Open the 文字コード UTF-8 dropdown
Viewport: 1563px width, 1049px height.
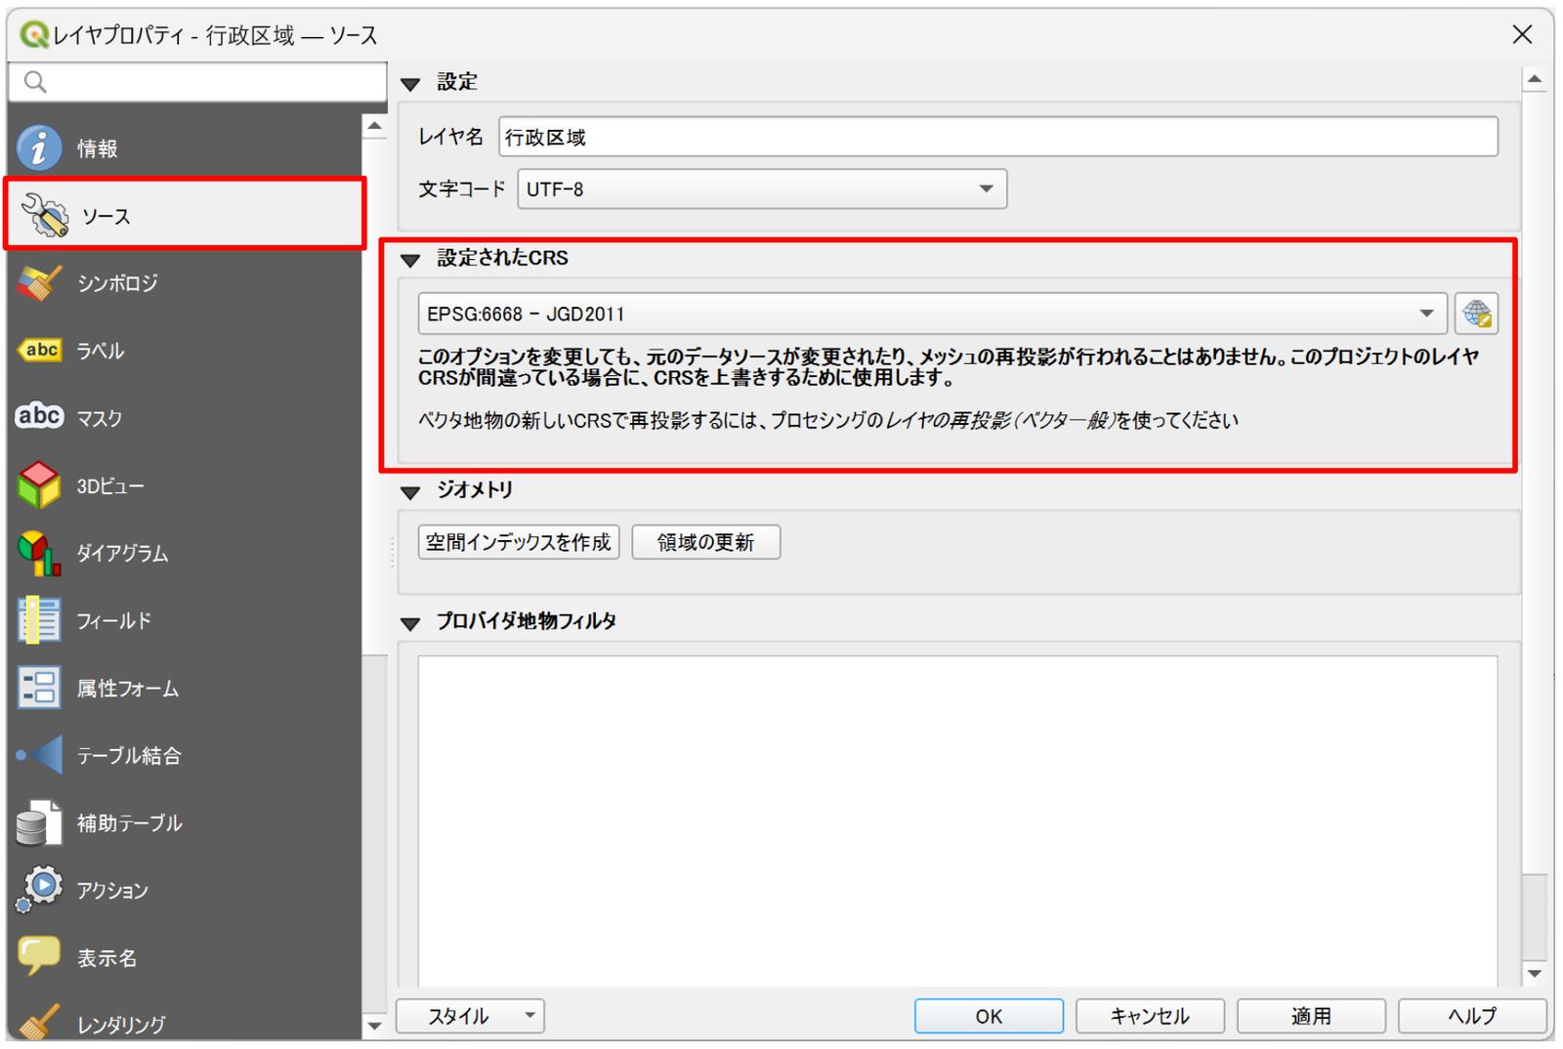coord(762,189)
